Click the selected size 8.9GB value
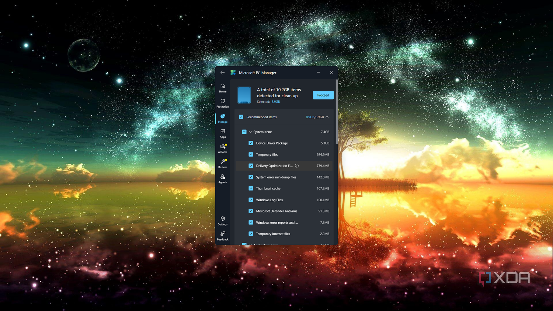This screenshot has width=553, height=311. (276, 102)
